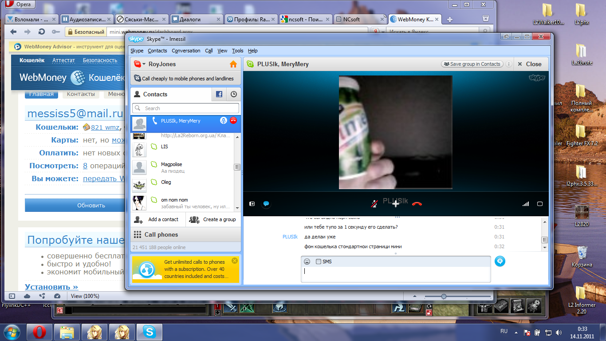Toggle Opera Turbo icon in status bar
The height and width of the screenshot is (341, 606).
tap(57, 296)
